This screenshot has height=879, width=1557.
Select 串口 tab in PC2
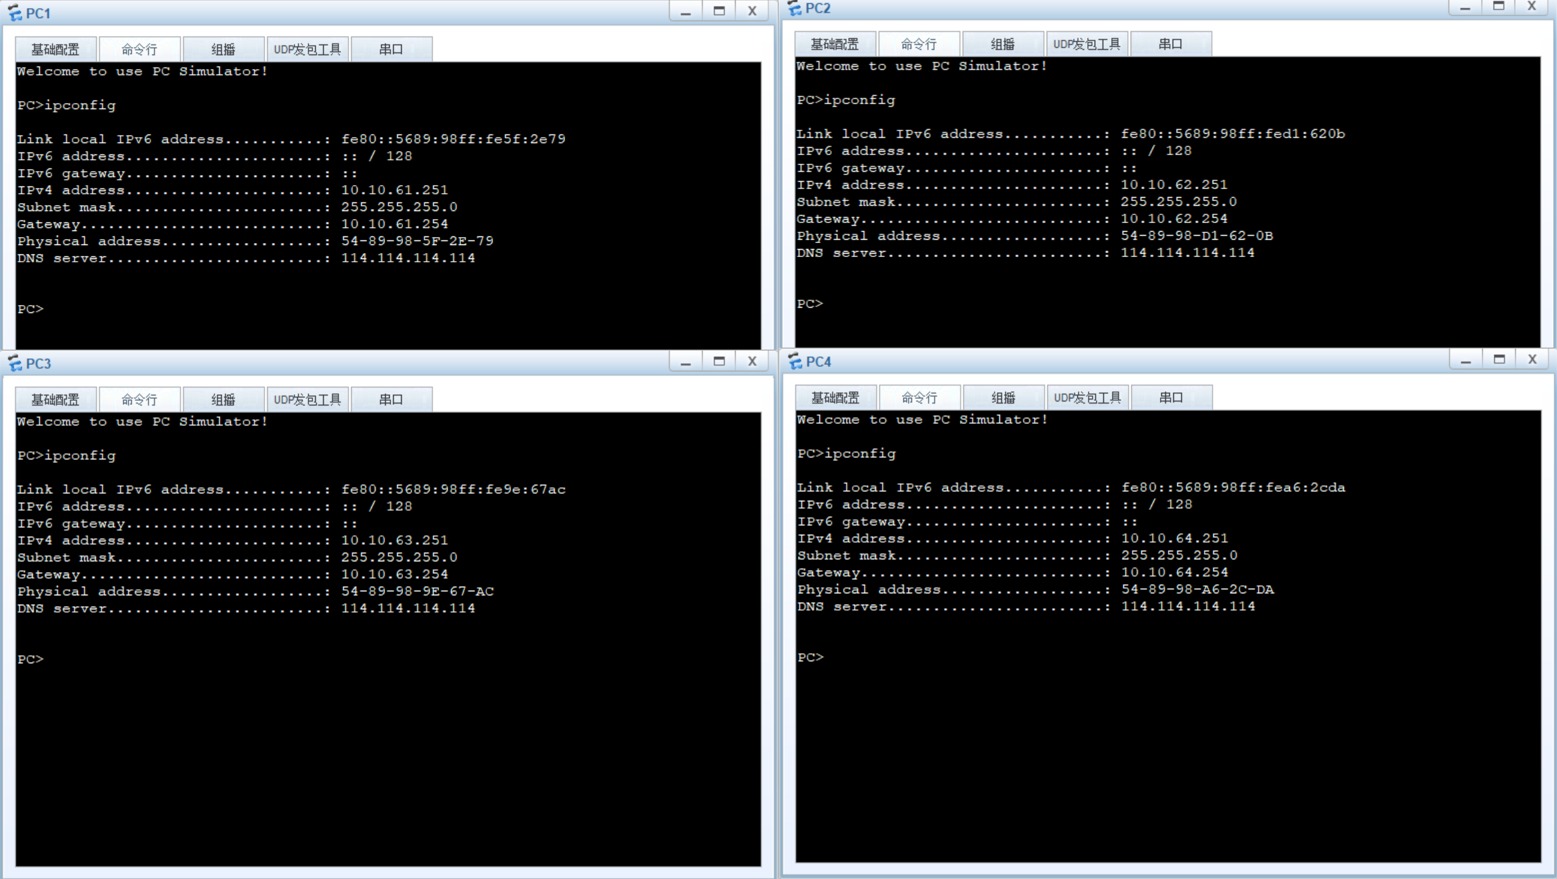tap(1170, 44)
